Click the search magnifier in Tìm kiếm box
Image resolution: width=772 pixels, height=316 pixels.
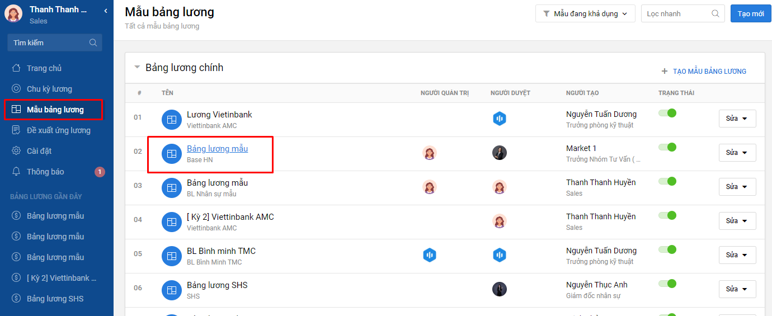(x=93, y=43)
